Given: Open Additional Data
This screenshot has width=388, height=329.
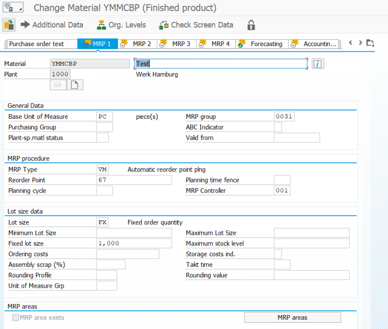Looking at the screenshot, I should 52,25.
